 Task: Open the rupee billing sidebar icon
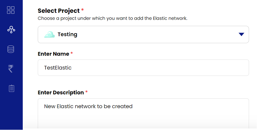point(11,68)
